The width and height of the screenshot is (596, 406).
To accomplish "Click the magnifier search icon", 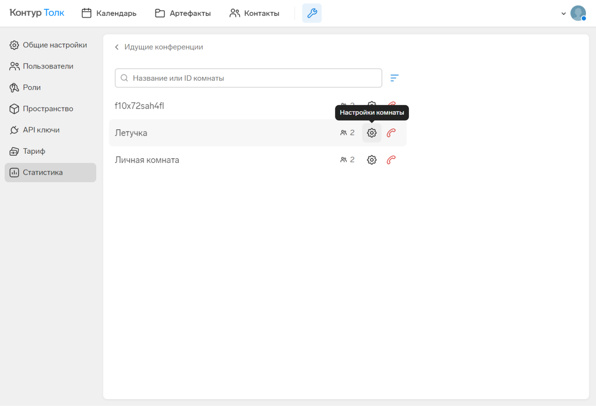I will (124, 78).
